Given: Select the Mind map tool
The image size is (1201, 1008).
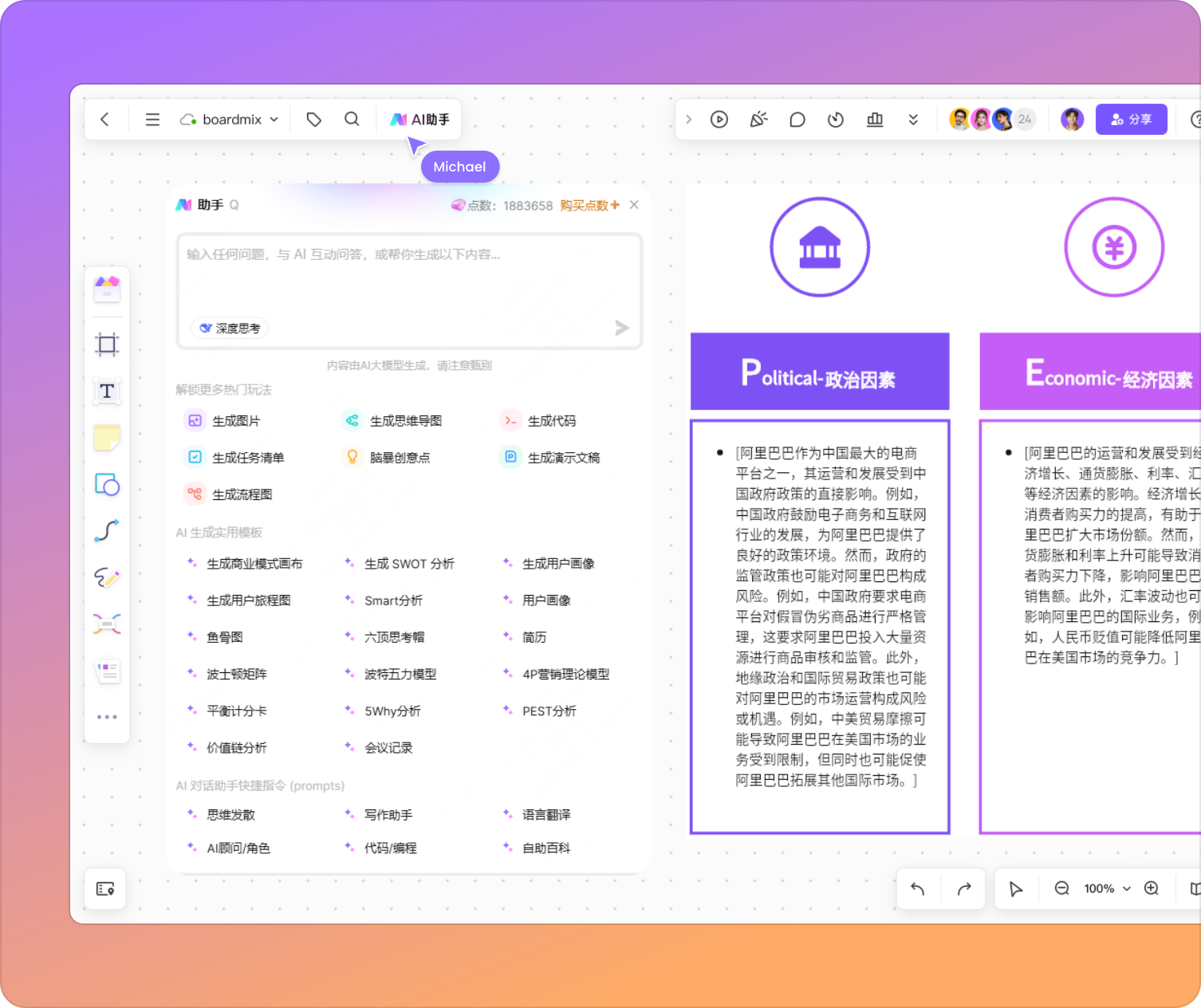Looking at the screenshot, I should click(x=107, y=624).
